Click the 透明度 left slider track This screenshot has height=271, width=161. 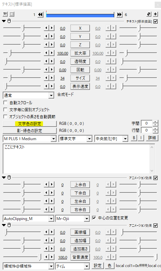[22, 61]
